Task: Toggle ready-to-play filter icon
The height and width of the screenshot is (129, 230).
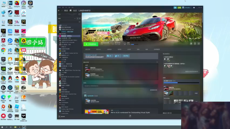Action: 80,18
